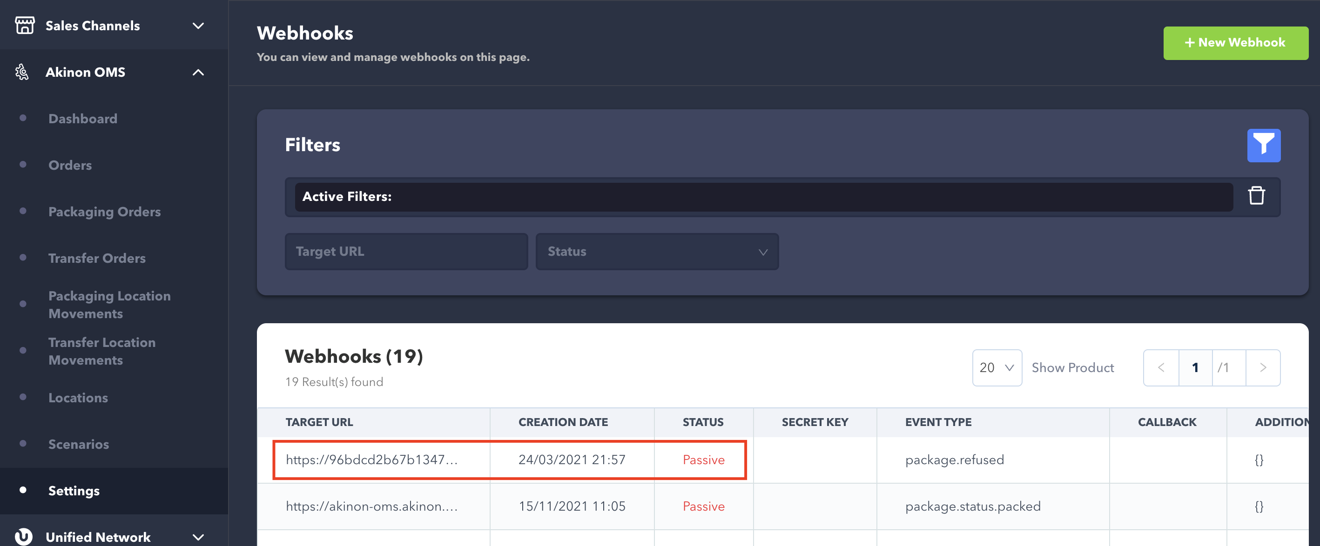The height and width of the screenshot is (546, 1320).
Task: Expand the Sales Channels menu
Action: tap(198, 26)
